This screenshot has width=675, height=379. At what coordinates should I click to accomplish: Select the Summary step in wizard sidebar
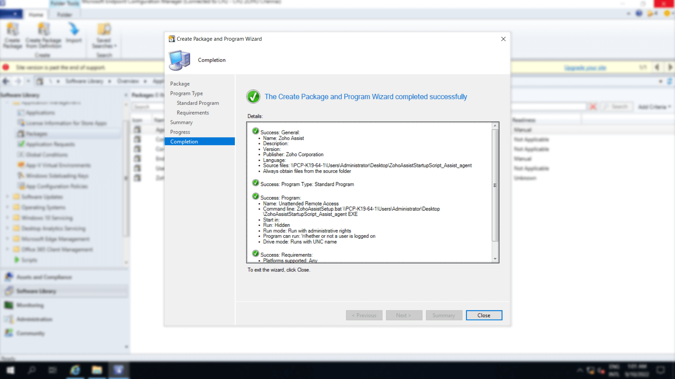click(181, 122)
